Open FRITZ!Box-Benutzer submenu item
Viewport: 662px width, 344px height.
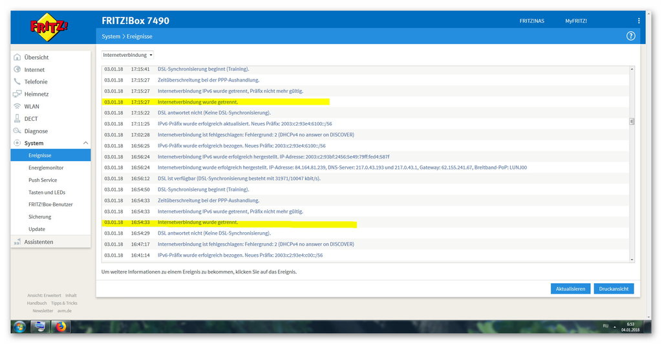[50, 204]
